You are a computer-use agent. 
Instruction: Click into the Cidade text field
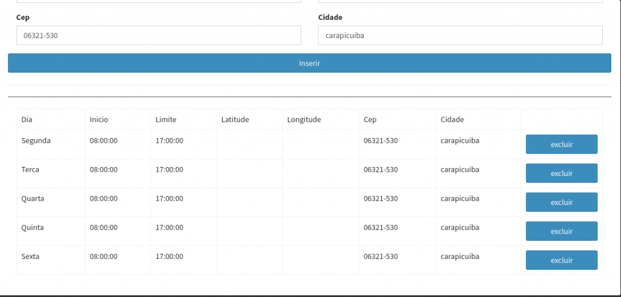coord(460,35)
